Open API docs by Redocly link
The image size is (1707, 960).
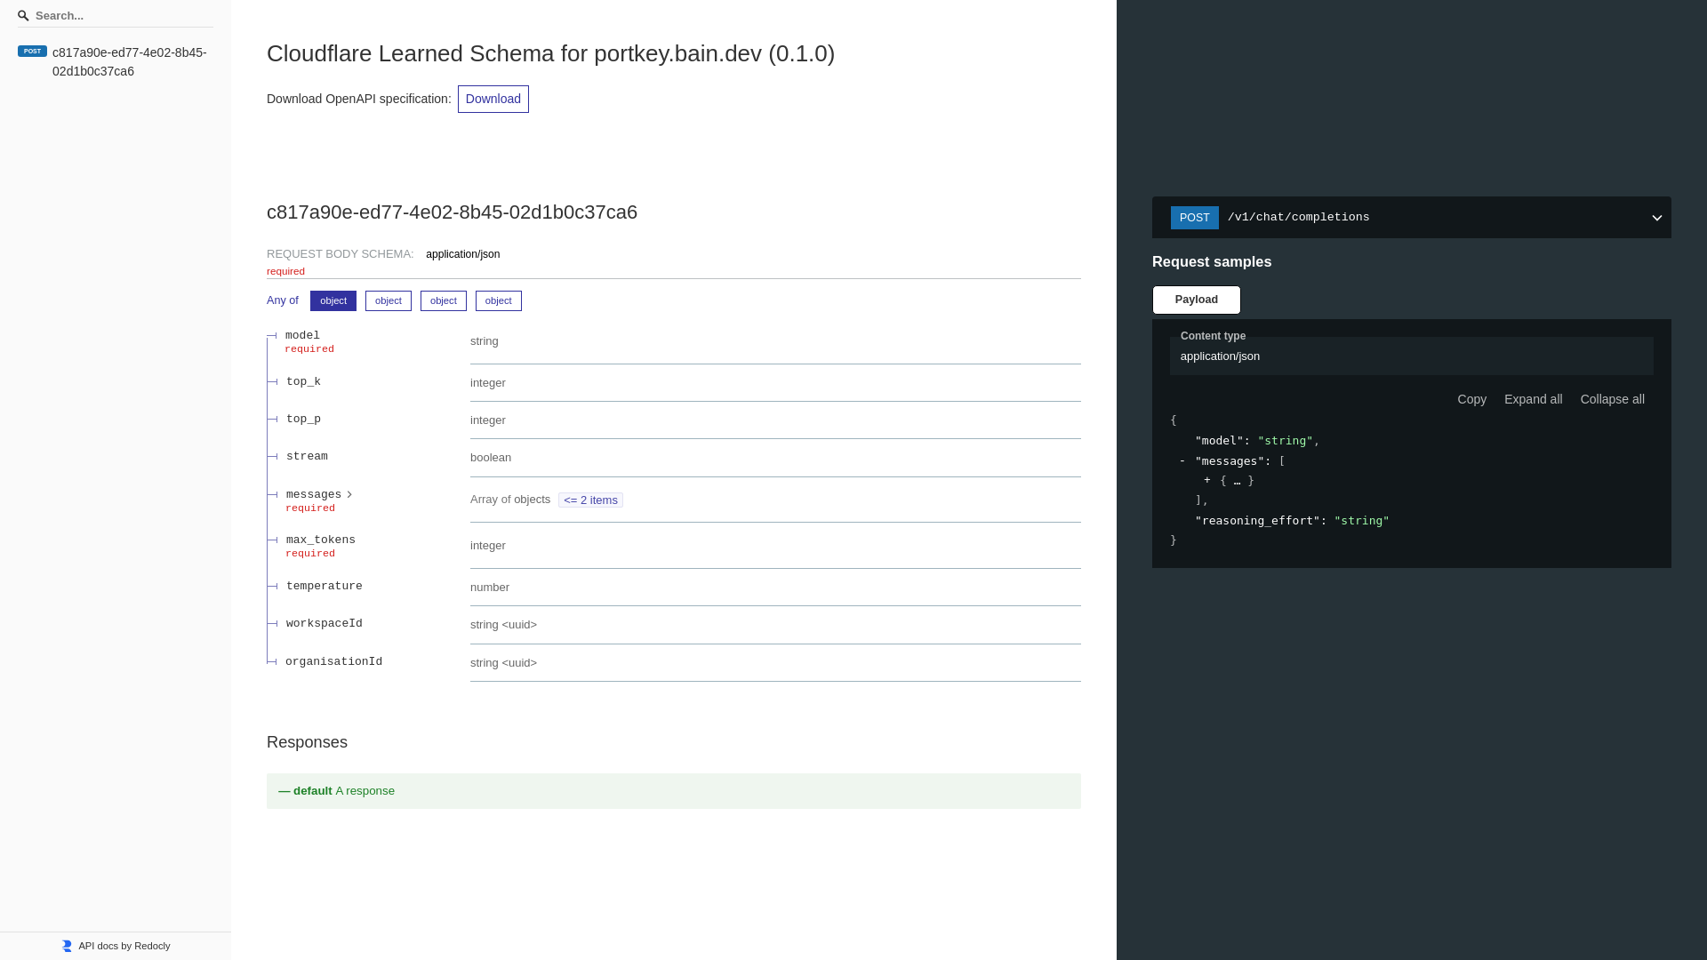point(124,946)
